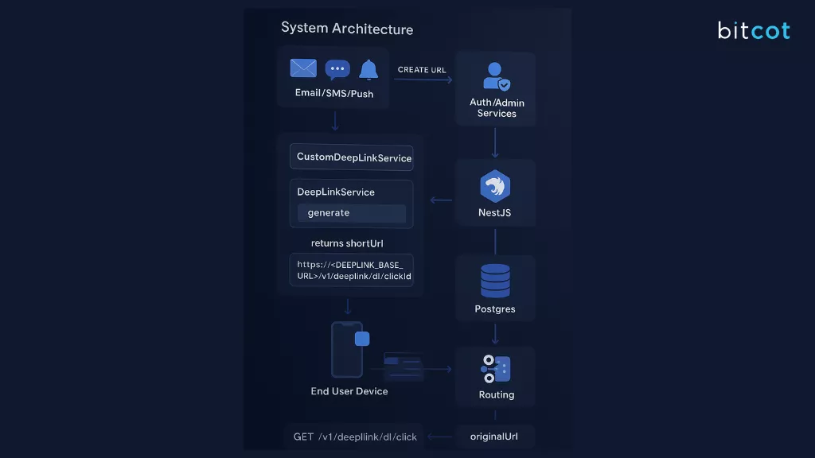Click the GET /v1/deepllink/dl/click endpoint text
Image resolution: width=815 pixels, height=458 pixels.
coord(355,436)
